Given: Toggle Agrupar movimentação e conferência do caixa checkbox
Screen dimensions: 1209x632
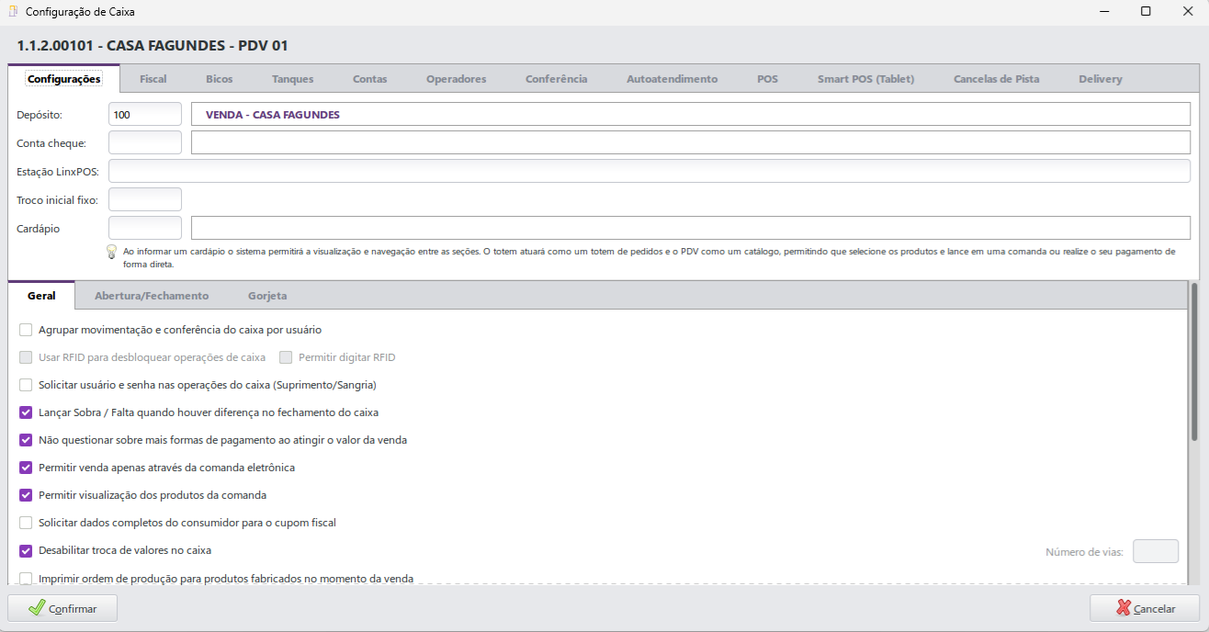Looking at the screenshot, I should tap(26, 330).
